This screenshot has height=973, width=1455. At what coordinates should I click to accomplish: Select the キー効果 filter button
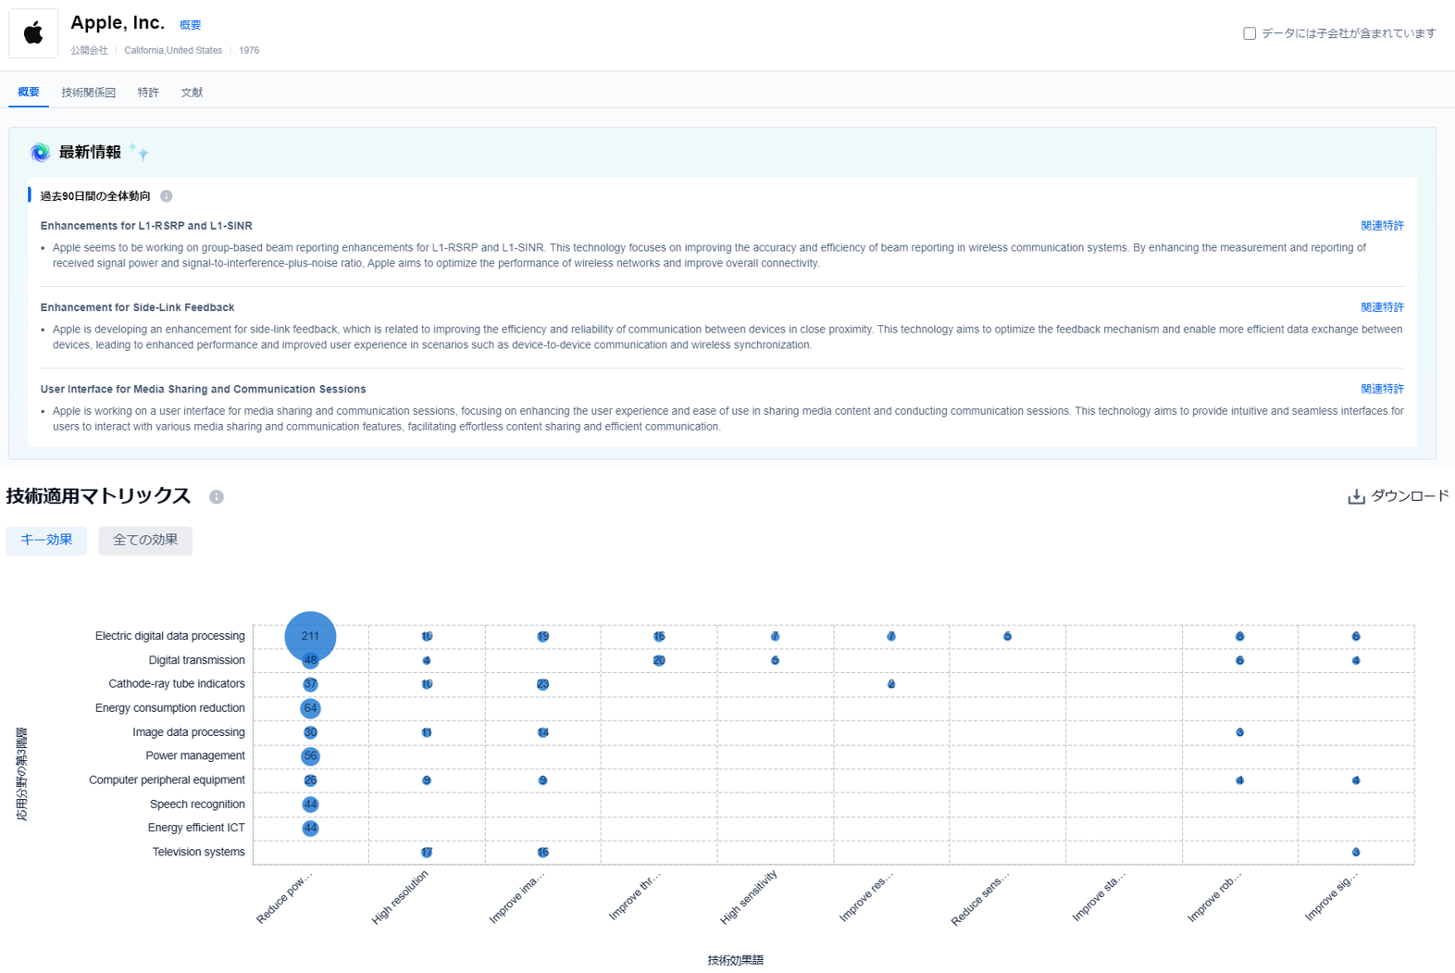tap(46, 540)
